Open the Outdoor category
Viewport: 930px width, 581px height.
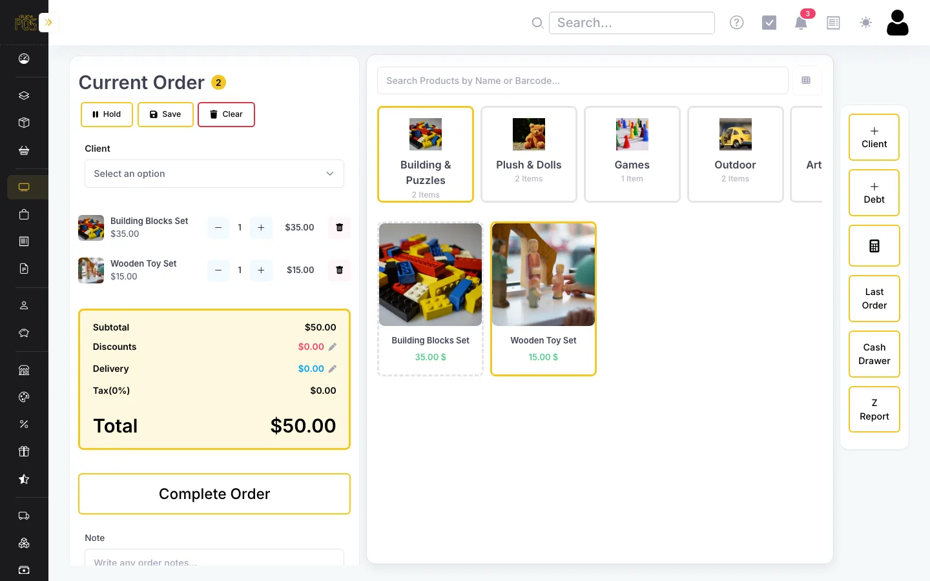tap(736, 154)
